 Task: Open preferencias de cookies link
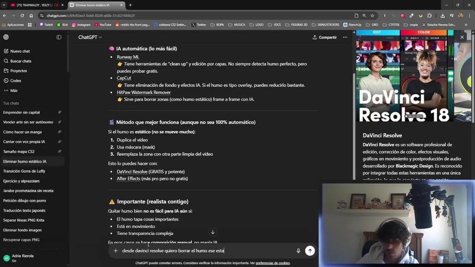pos(273,263)
